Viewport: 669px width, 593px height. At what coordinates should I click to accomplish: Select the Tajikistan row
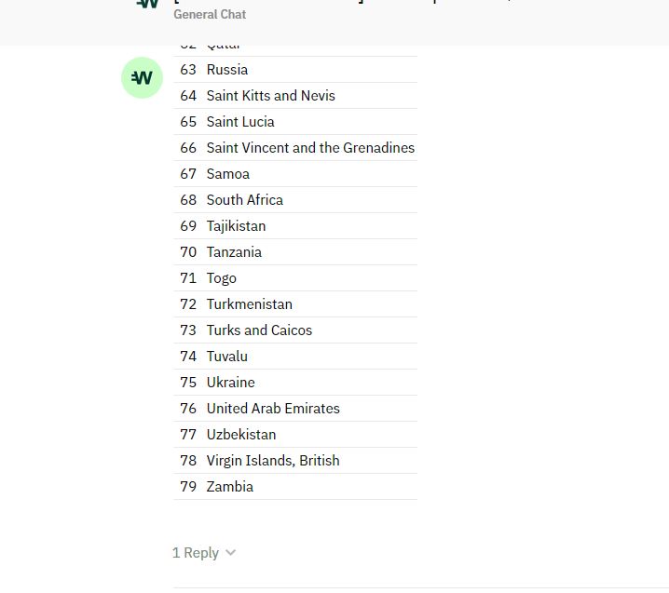pos(295,226)
